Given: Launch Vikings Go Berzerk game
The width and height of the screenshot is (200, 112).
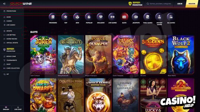Looking at the screenshot, I should 126,95.
